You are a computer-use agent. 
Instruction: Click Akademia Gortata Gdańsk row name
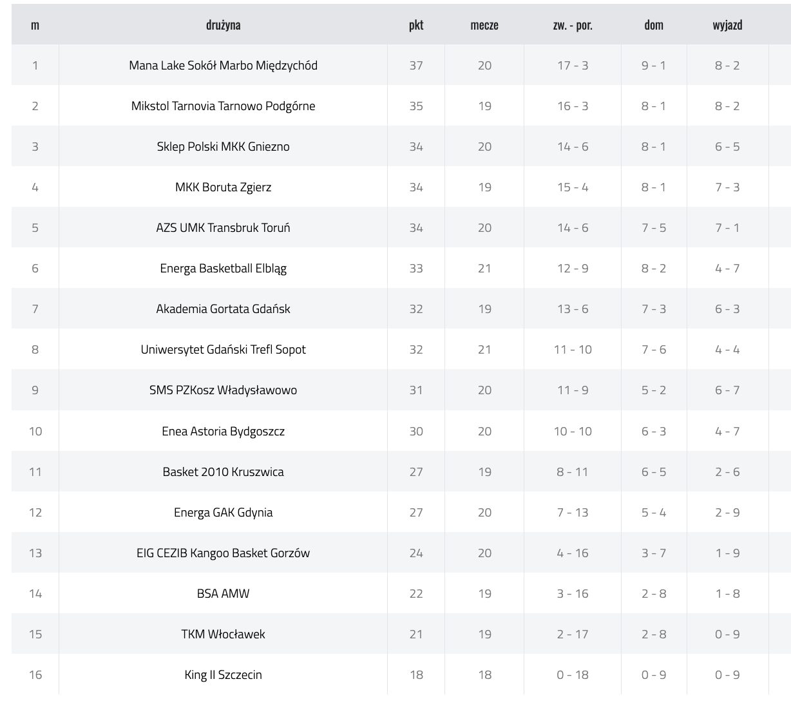[223, 309]
